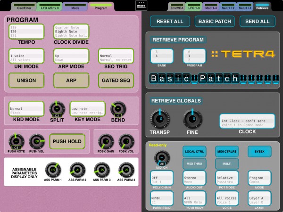Switch to the LFO 4/Env 3 tab
The width and height of the screenshot is (283, 212).
[x=50, y=7]
